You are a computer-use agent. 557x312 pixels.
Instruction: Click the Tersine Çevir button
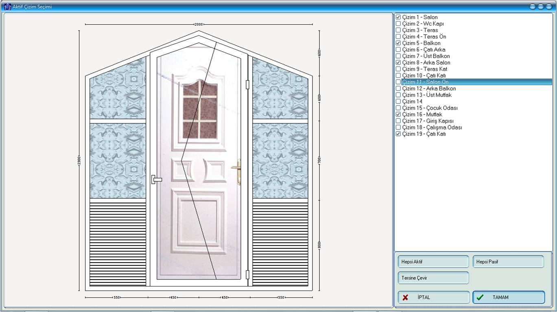click(433, 278)
